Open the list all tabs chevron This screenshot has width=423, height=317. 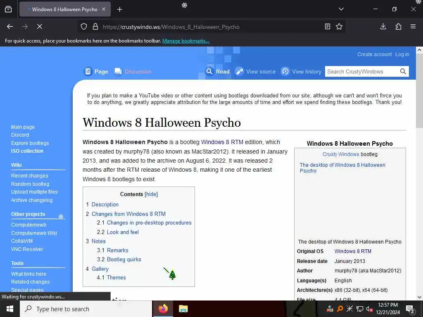point(341,9)
